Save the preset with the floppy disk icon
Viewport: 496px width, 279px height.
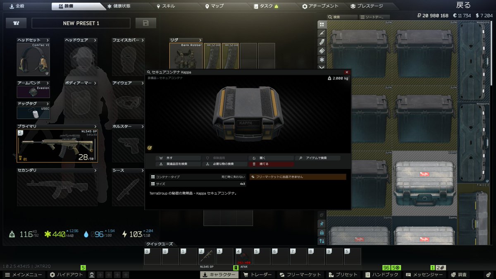click(146, 23)
